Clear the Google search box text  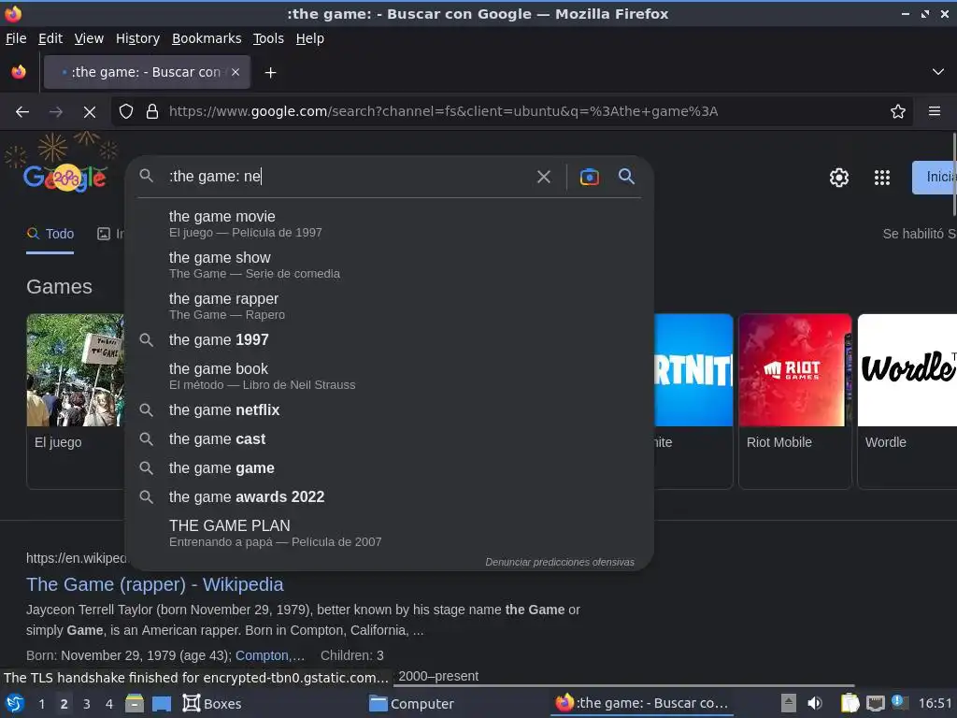coord(543,177)
